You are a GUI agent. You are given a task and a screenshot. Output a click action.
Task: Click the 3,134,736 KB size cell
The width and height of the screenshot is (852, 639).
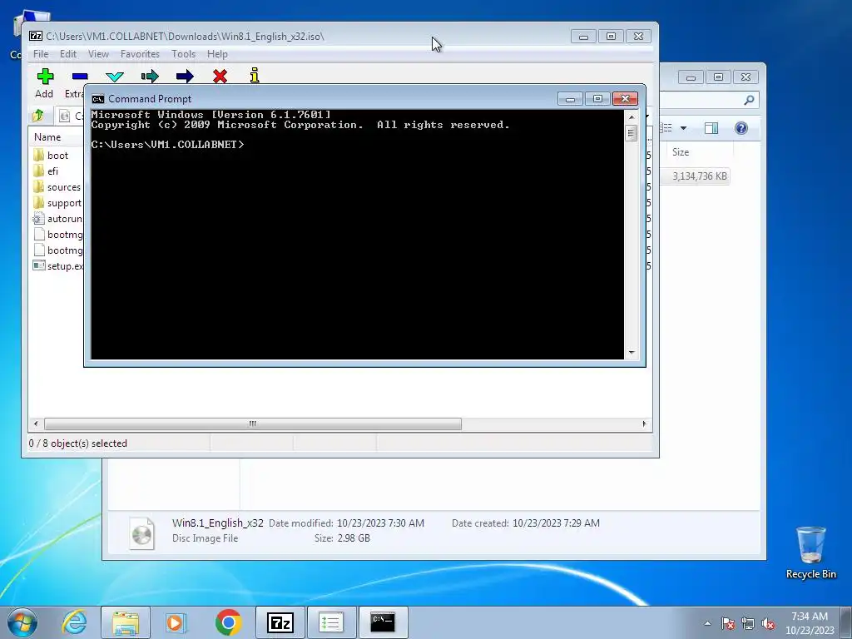click(x=699, y=176)
